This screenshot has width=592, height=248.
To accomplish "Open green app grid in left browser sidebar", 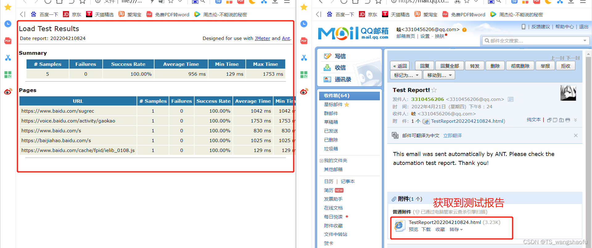I will pyautogui.click(x=8, y=74).
